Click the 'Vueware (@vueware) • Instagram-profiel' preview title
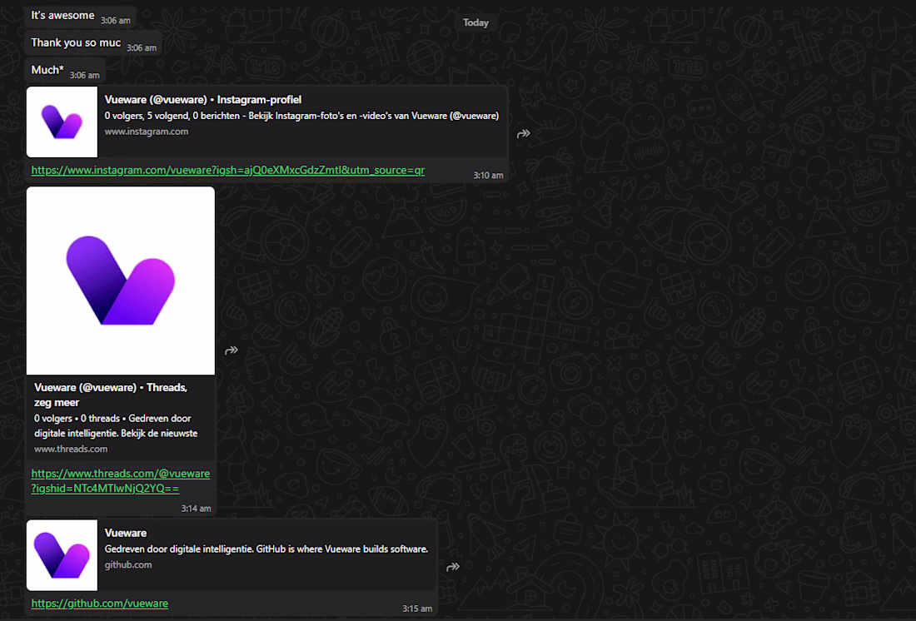Screen dimensions: 916x621 point(202,100)
